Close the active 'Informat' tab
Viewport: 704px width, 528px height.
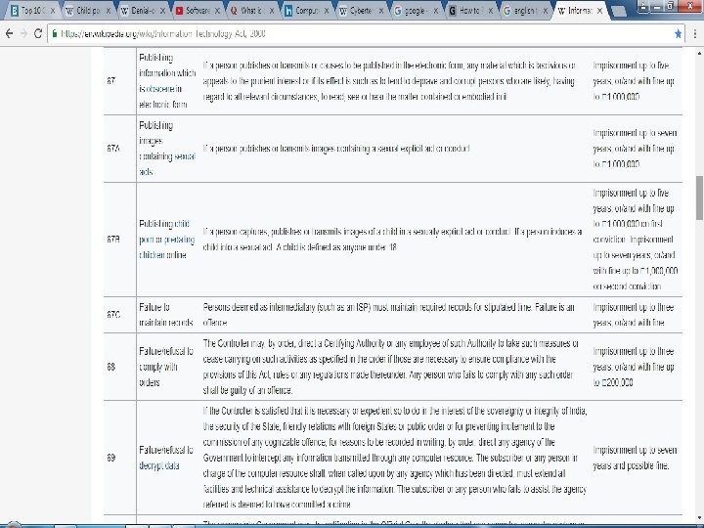599,11
